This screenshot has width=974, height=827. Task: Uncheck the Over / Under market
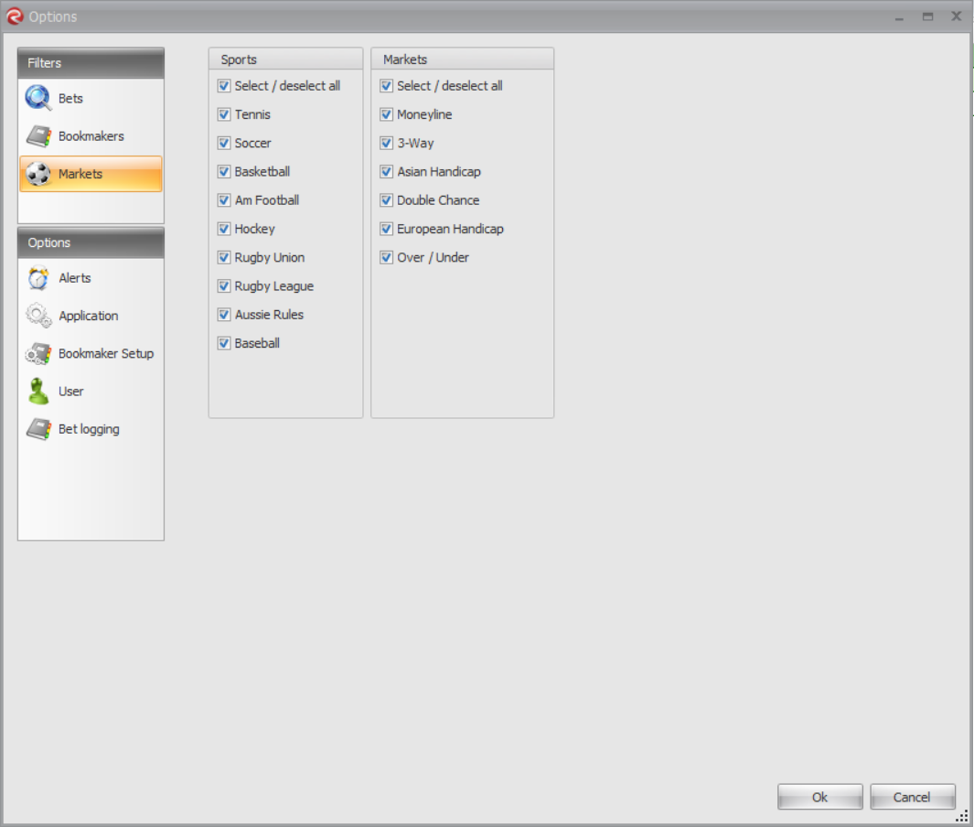click(386, 258)
